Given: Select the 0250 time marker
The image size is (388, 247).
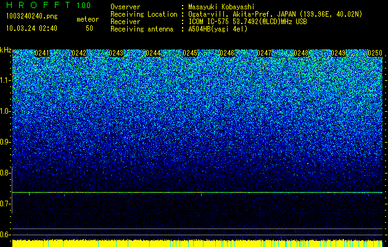Looking at the screenshot, I should pos(375,53).
